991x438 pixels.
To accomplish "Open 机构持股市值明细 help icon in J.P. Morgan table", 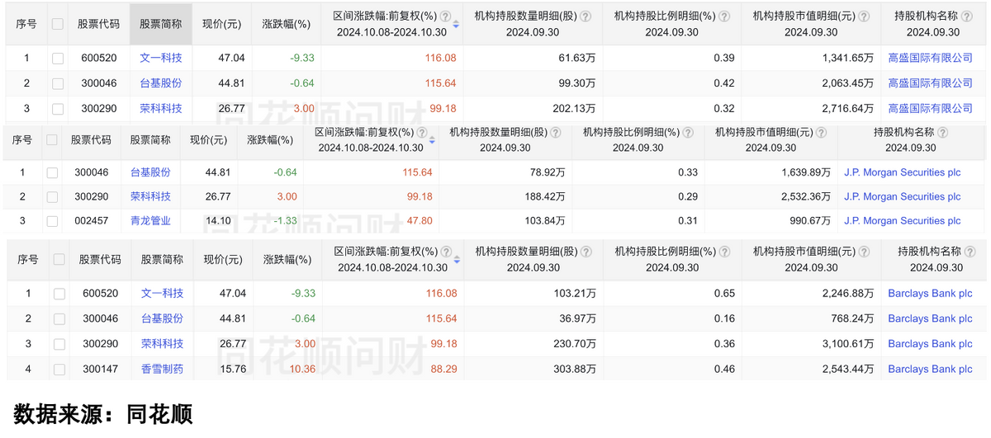I will coord(824,133).
